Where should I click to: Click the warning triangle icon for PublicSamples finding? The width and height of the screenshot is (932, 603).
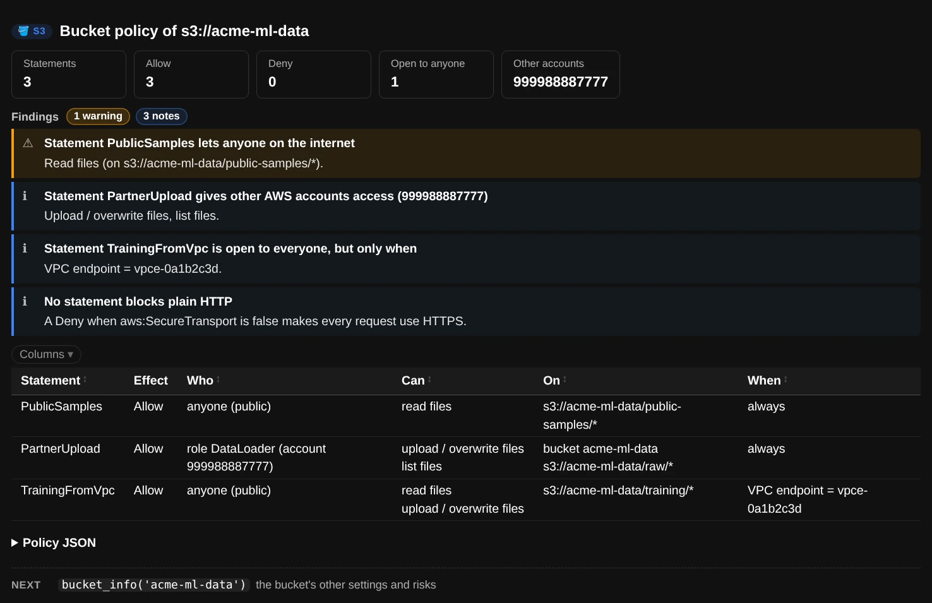click(28, 143)
